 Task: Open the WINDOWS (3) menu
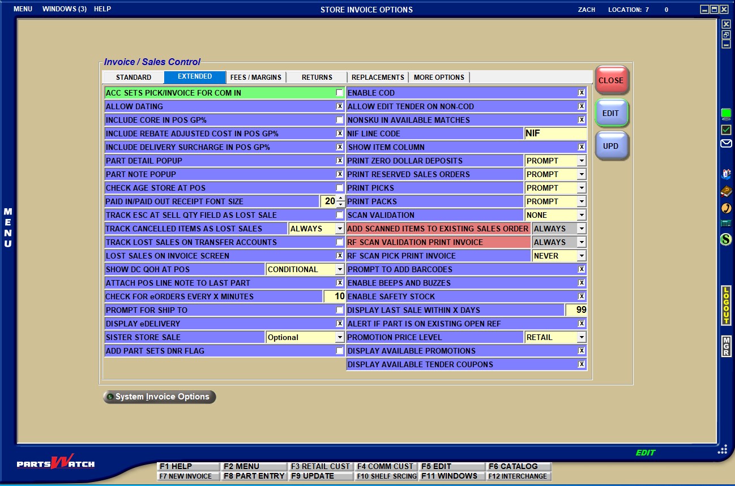pyautogui.click(x=64, y=9)
